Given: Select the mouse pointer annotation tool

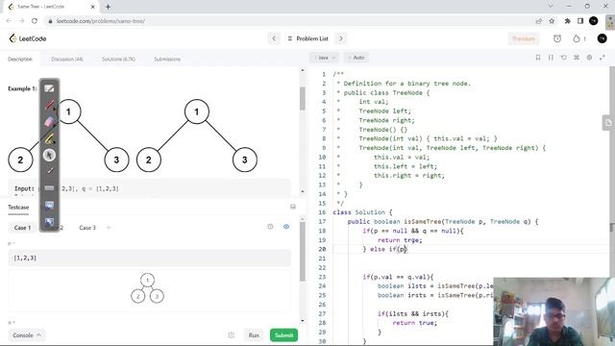Looking at the screenshot, I should click(49, 155).
